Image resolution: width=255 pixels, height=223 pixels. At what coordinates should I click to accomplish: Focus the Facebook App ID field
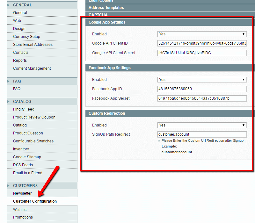point(202,89)
